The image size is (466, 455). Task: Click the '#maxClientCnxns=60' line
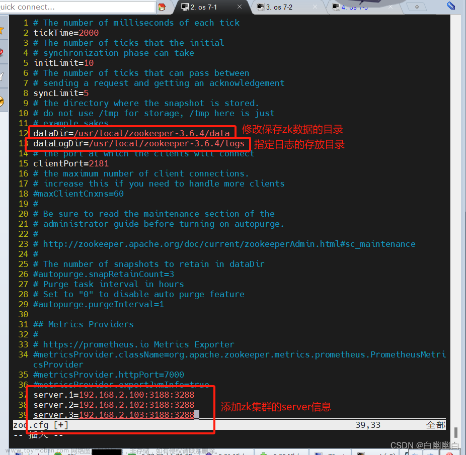click(x=79, y=194)
